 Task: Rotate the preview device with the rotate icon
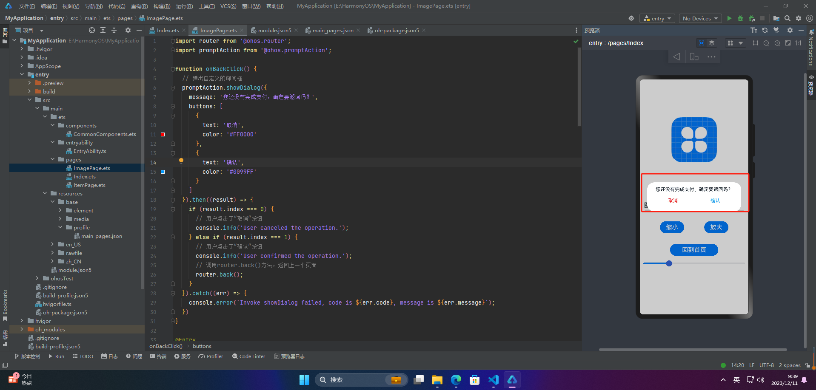pos(694,57)
